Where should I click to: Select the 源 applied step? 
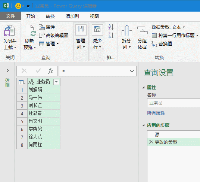174,134
